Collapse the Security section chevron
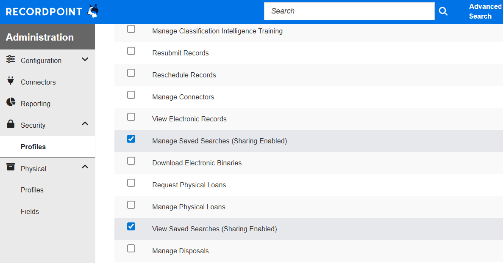This screenshot has height=263, width=503. pyautogui.click(x=85, y=124)
